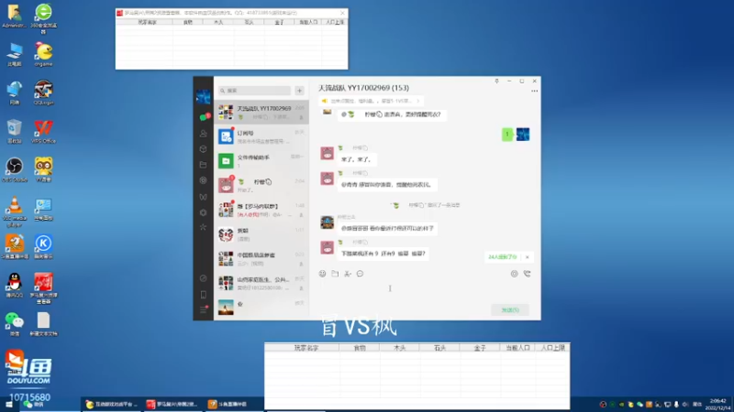The height and width of the screenshot is (412, 734).
Task: Click 24 people mentioned notification
Action: [x=503, y=257]
